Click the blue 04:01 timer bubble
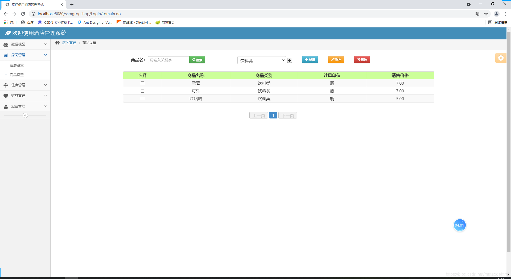This screenshot has height=279, width=511. click(459, 225)
